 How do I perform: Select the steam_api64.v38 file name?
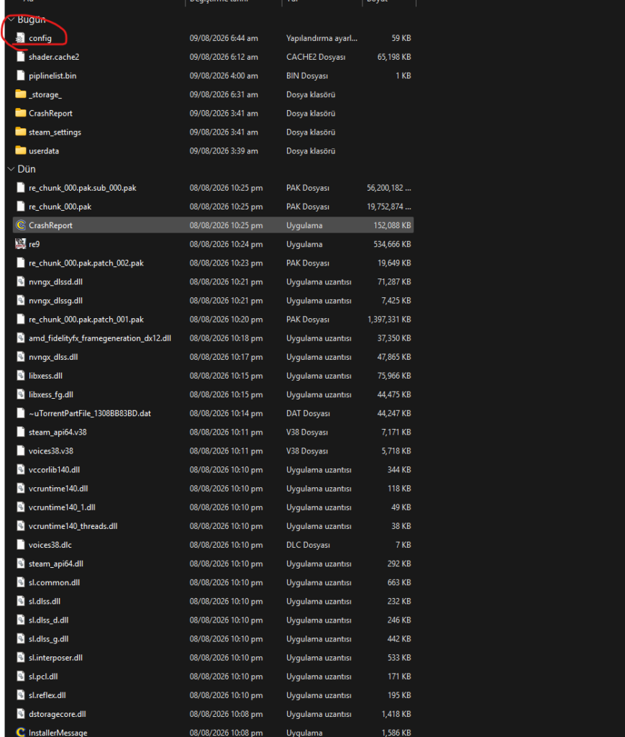(x=58, y=432)
